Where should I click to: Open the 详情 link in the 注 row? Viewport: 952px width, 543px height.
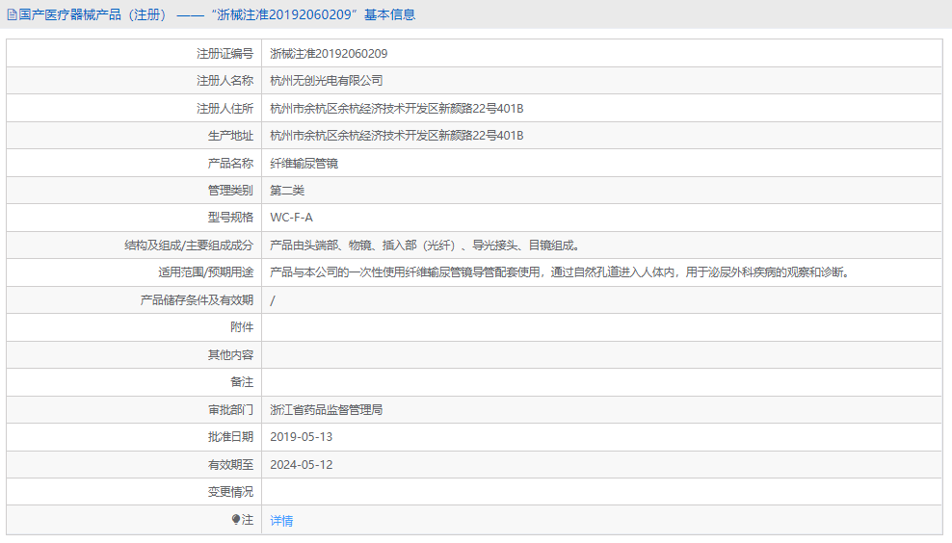pos(281,521)
